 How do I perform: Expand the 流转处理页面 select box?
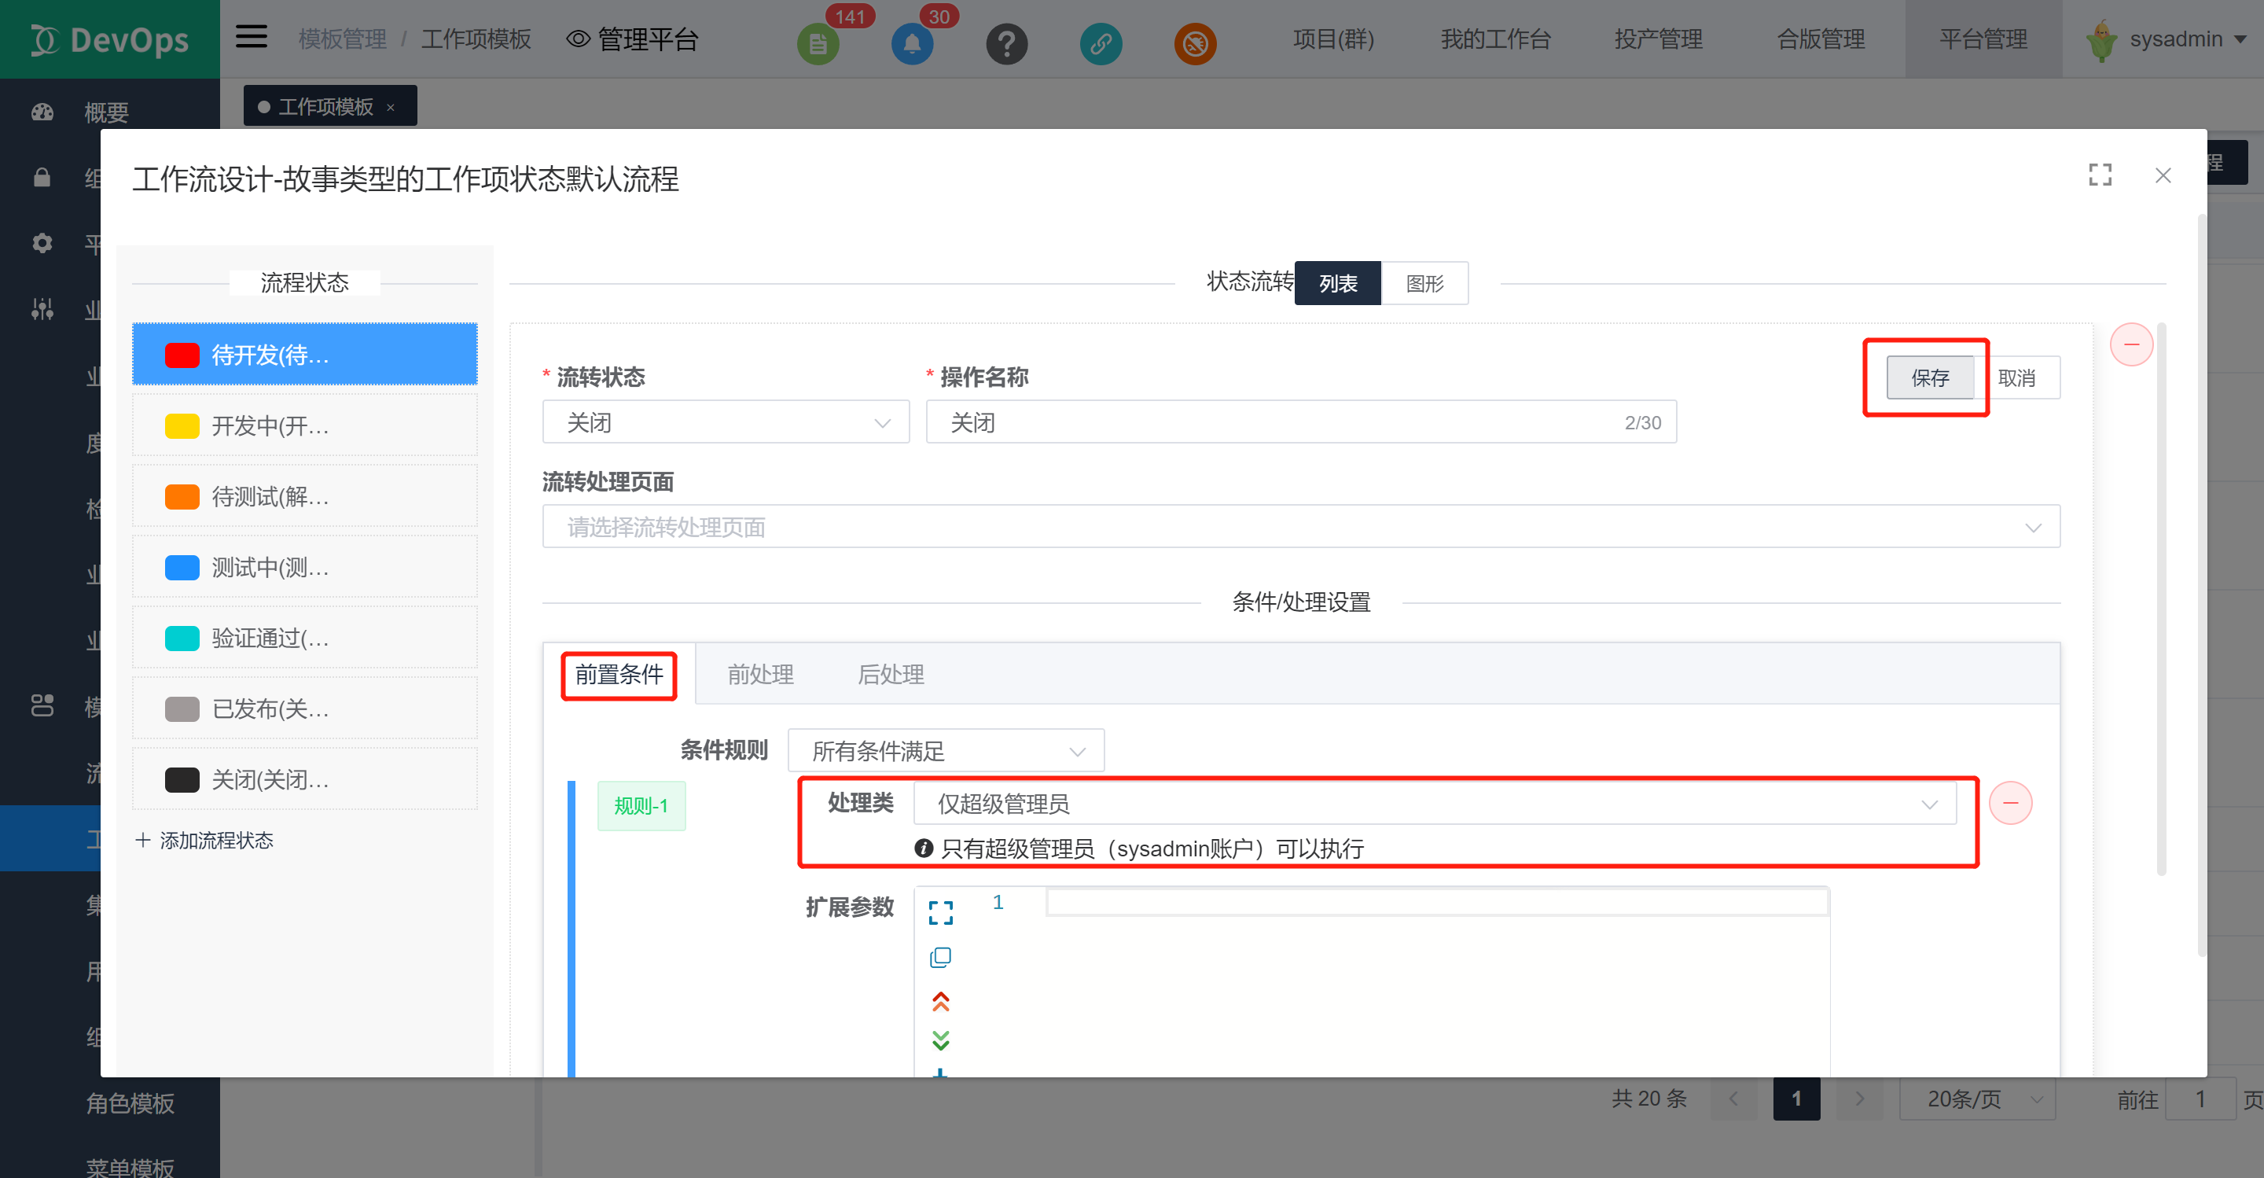click(1300, 527)
